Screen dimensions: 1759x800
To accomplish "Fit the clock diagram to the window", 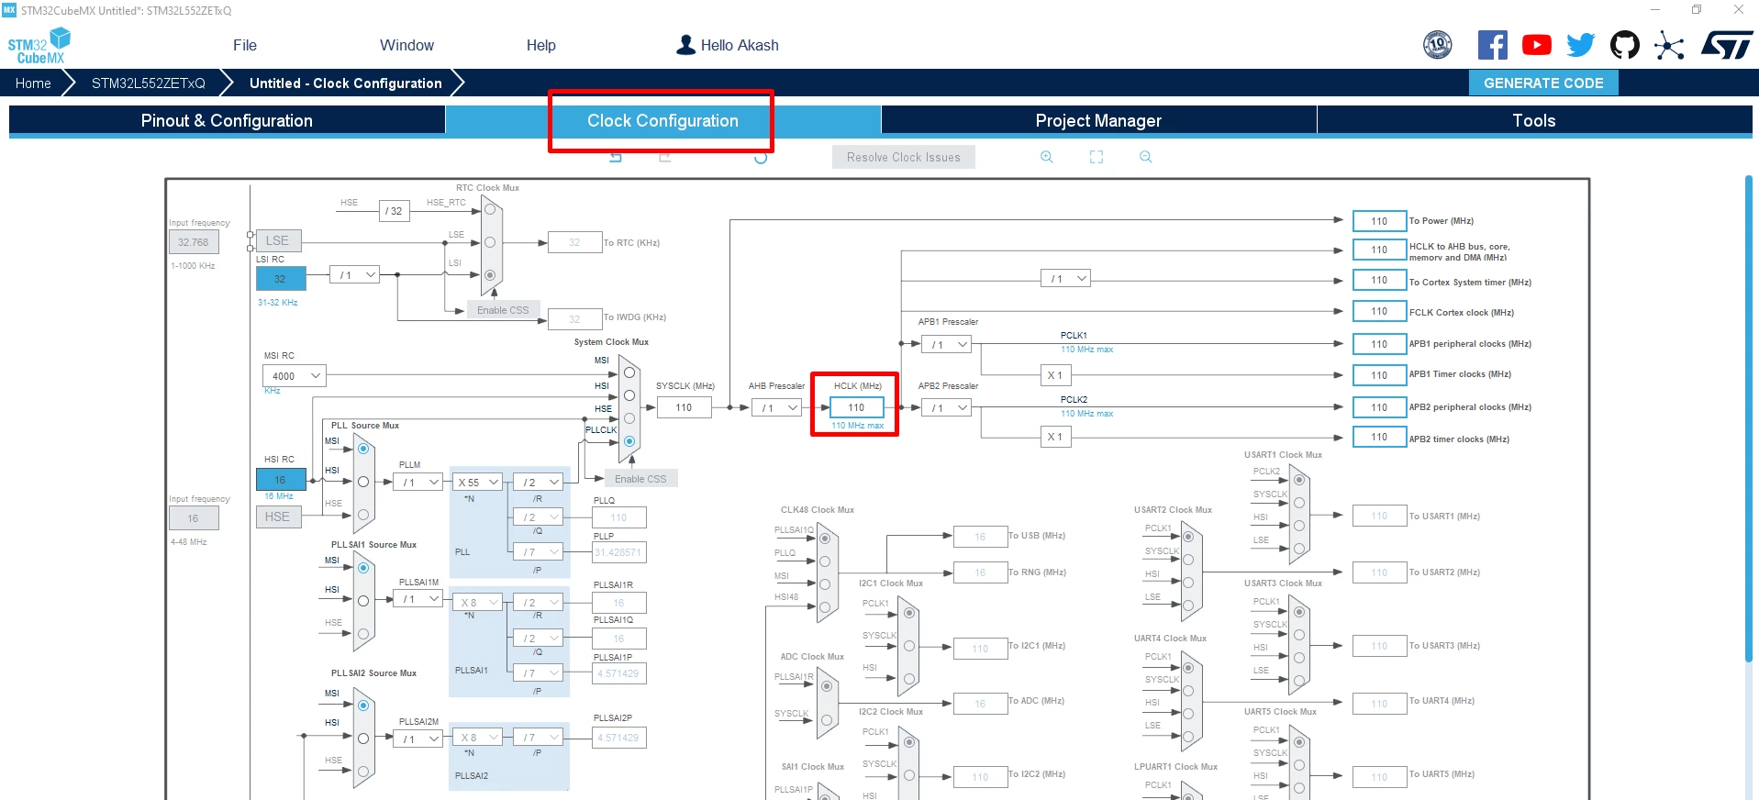I will click(1097, 157).
